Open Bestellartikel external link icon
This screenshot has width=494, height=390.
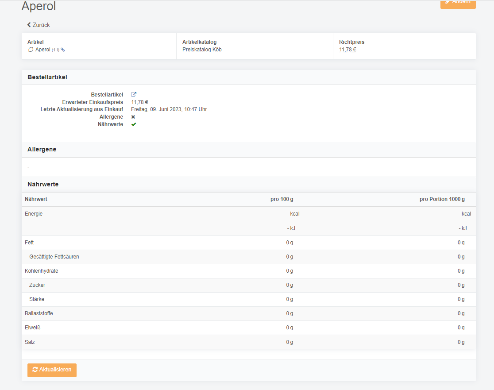[134, 94]
